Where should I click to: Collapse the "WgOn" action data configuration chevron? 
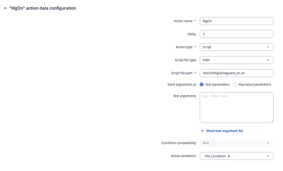(x=5, y=8)
